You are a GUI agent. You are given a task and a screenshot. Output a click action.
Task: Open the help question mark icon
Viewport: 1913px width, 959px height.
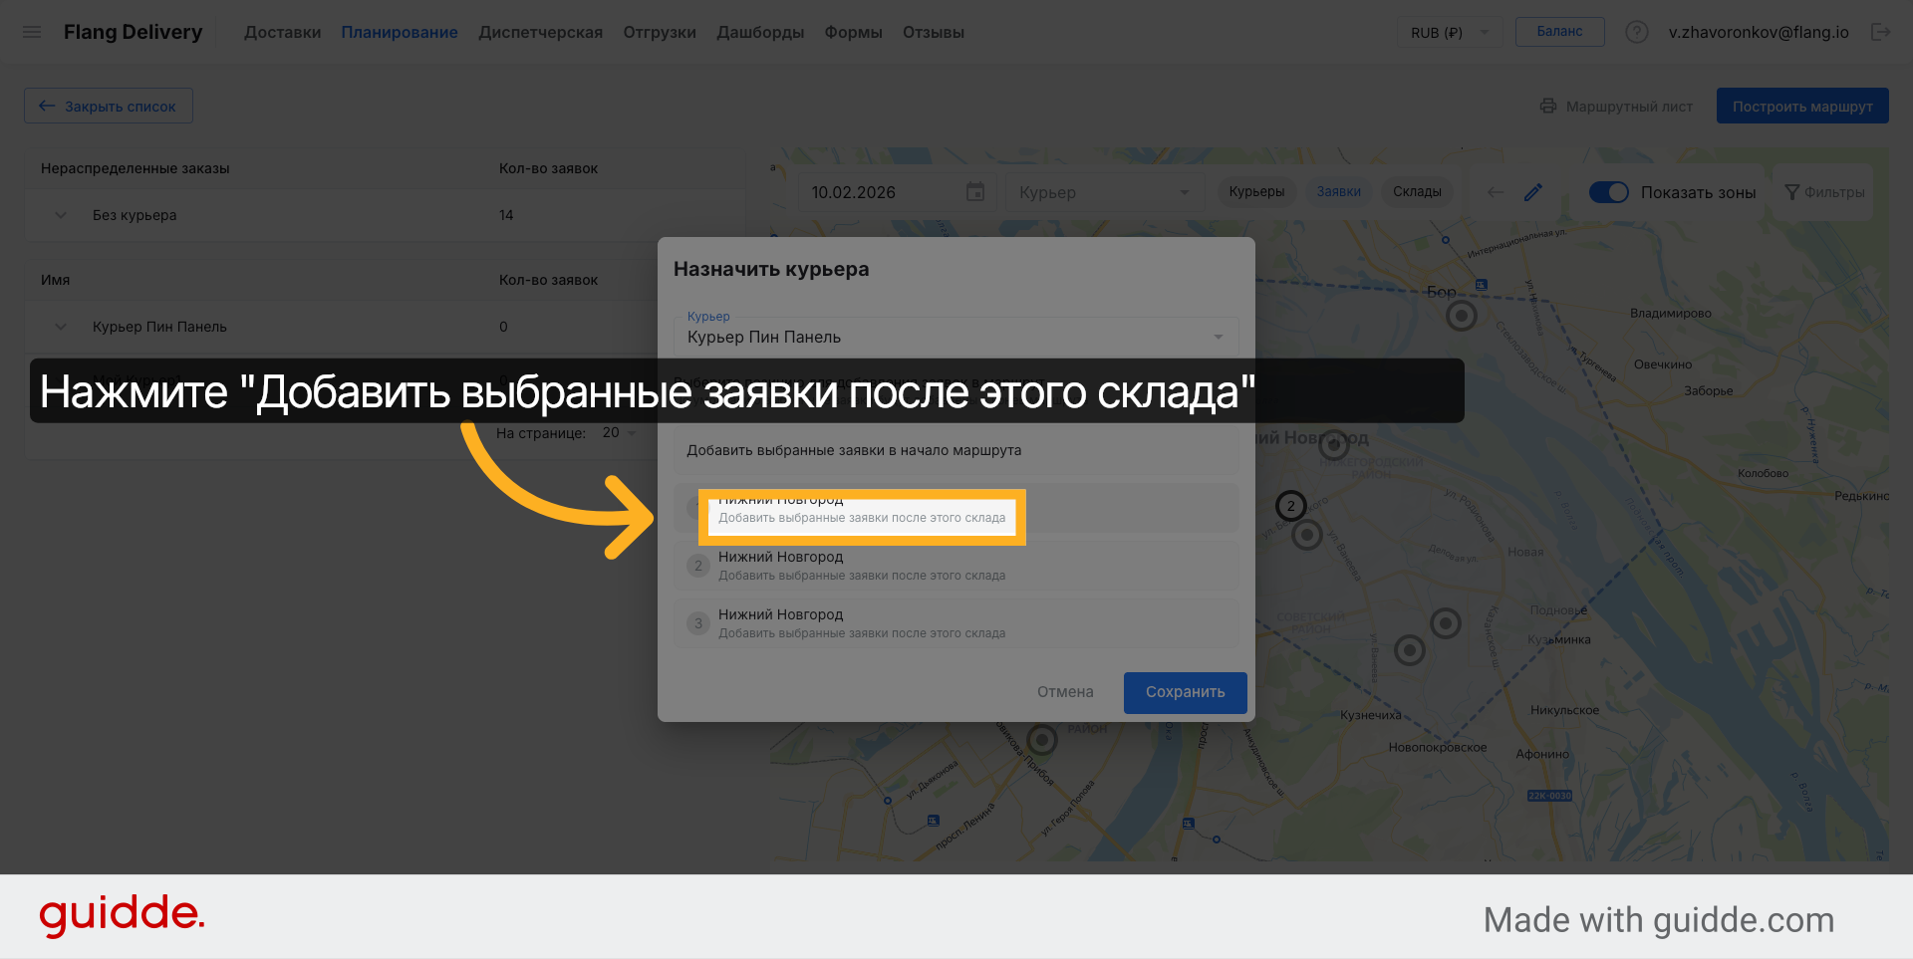tap(1636, 31)
